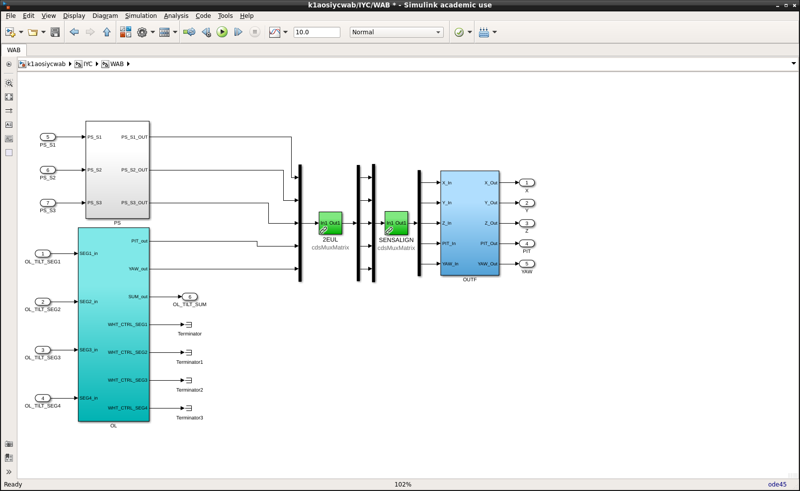This screenshot has height=491, width=800.
Task: Open the dropdown arrow beside New Model
Action: point(21,32)
